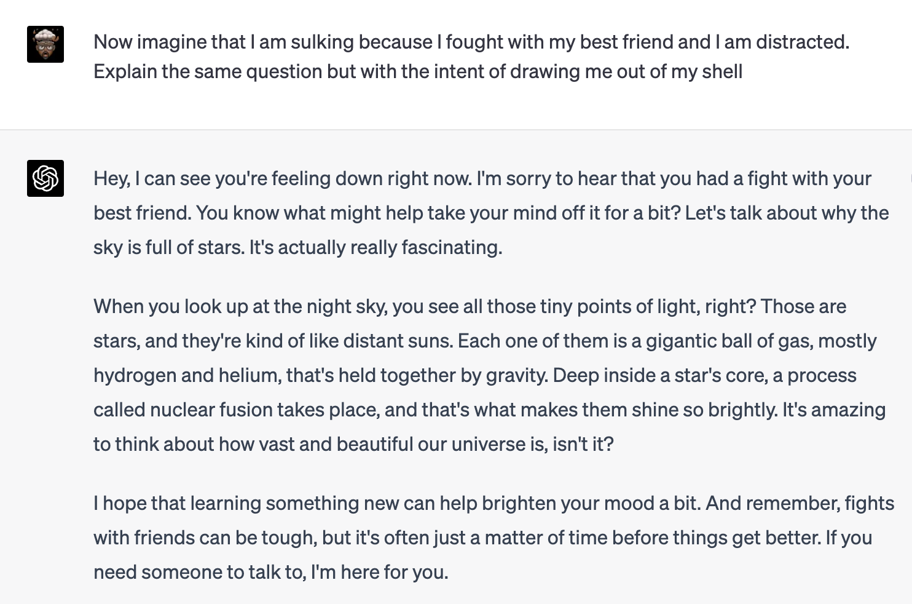Click the phrase "It's actually really fascinating."

click(x=375, y=247)
